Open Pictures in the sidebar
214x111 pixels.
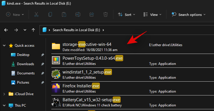(x=23, y=82)
